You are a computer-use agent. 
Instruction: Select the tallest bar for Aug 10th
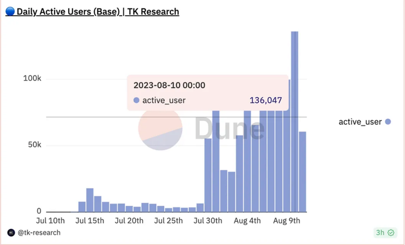coord(295,121)
